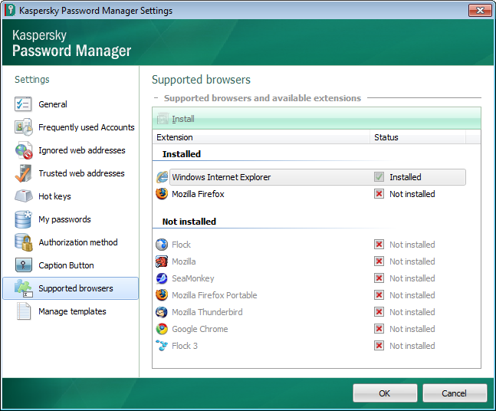
Task: Click the Manage templates document icon
Action: point(24,311)
